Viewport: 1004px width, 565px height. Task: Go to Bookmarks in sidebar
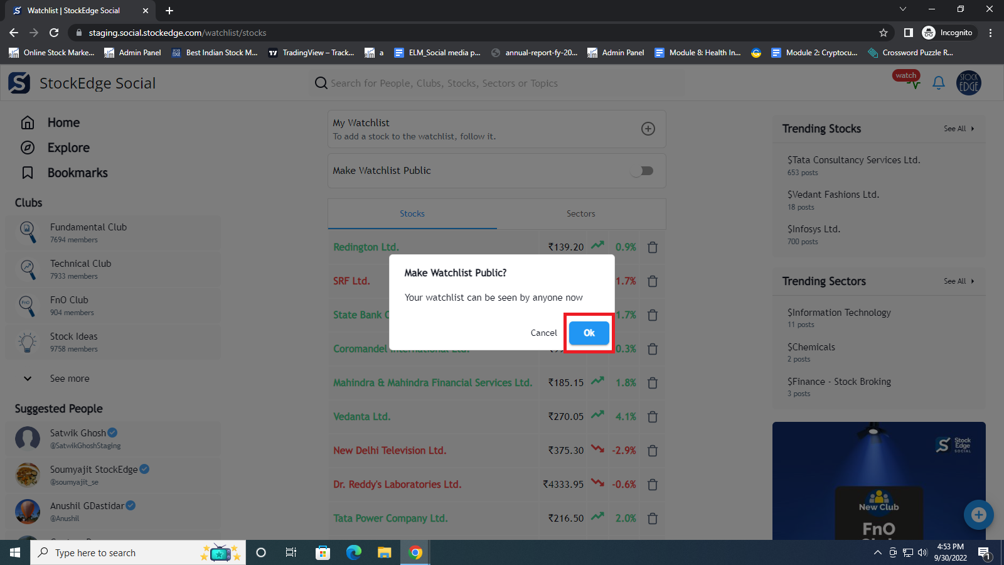point(77,173)
